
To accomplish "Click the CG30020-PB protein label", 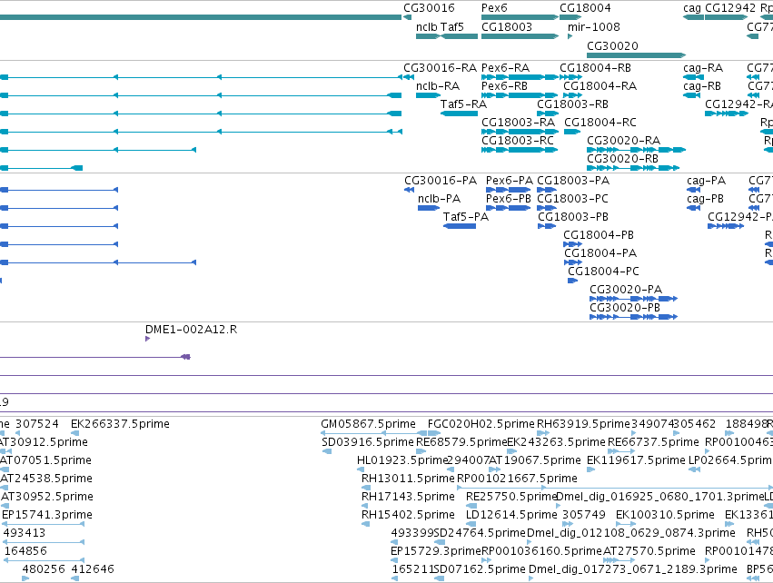I will (x=625, y=308).
